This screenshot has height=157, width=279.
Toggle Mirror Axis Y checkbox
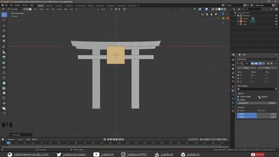(x=238, y=78)
